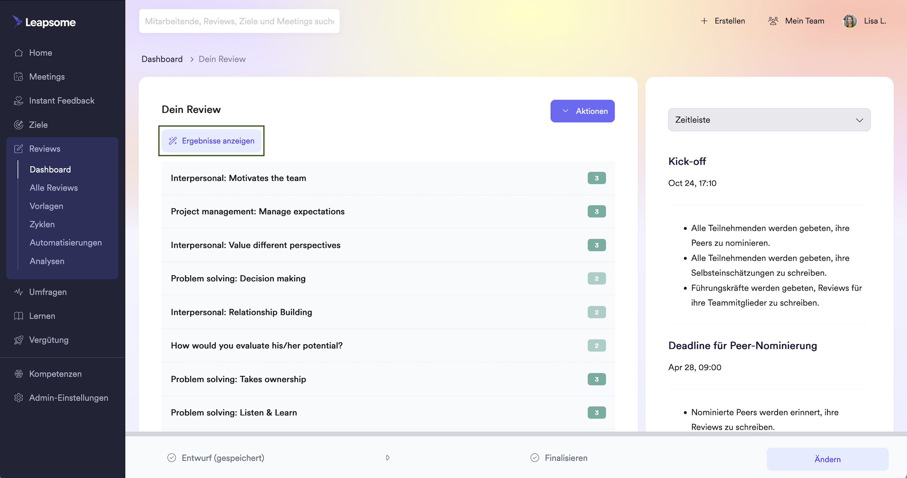Click Home in the sidebar

click(x=41, y=53)
